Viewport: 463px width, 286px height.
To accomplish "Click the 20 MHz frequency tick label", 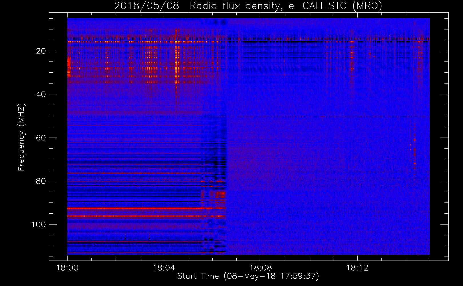I will coord(41,51).
